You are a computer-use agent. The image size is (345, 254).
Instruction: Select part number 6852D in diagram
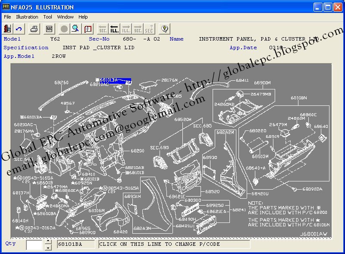(212, 192)
